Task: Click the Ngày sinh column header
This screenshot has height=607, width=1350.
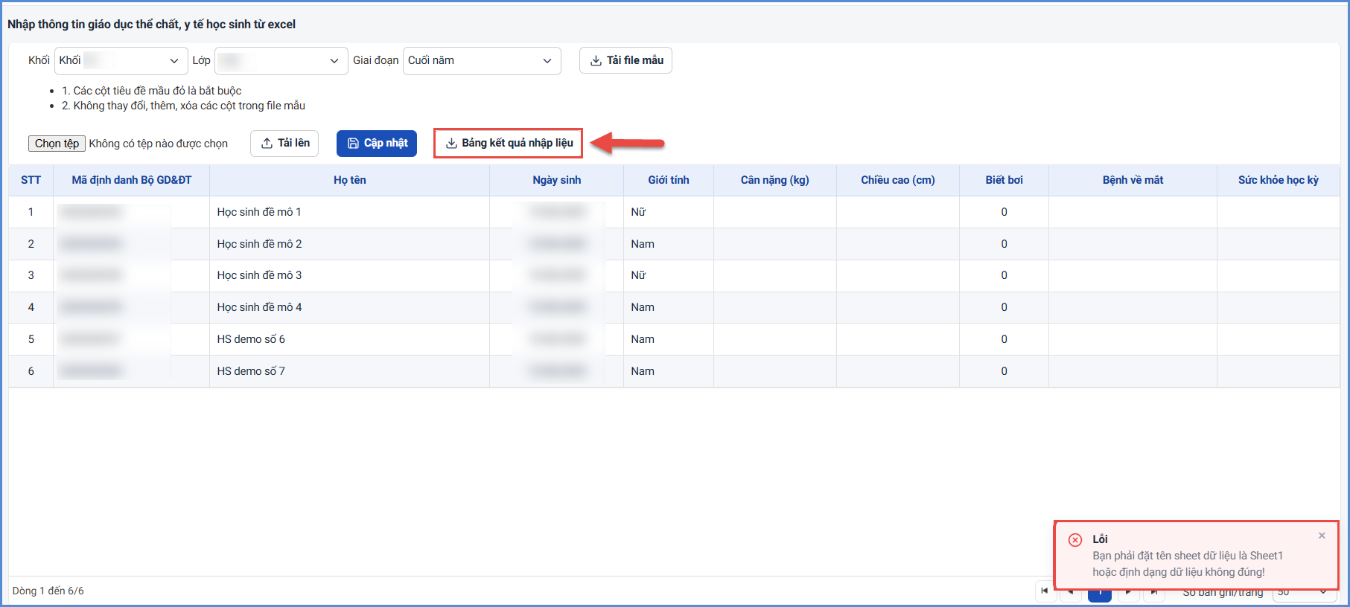Action: [556, 180]
